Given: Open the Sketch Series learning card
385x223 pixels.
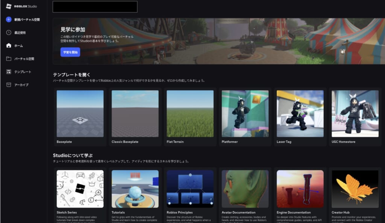Looking at the screenshot, I should tap(80, 189).
